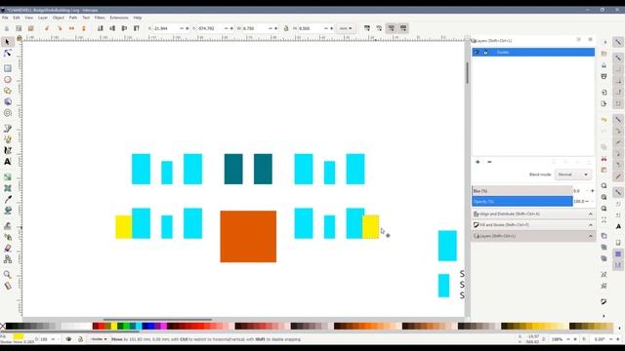Viewport: 625px width, 351px height.
Task: Choose the Text tool
Action: tap(7, 162)
